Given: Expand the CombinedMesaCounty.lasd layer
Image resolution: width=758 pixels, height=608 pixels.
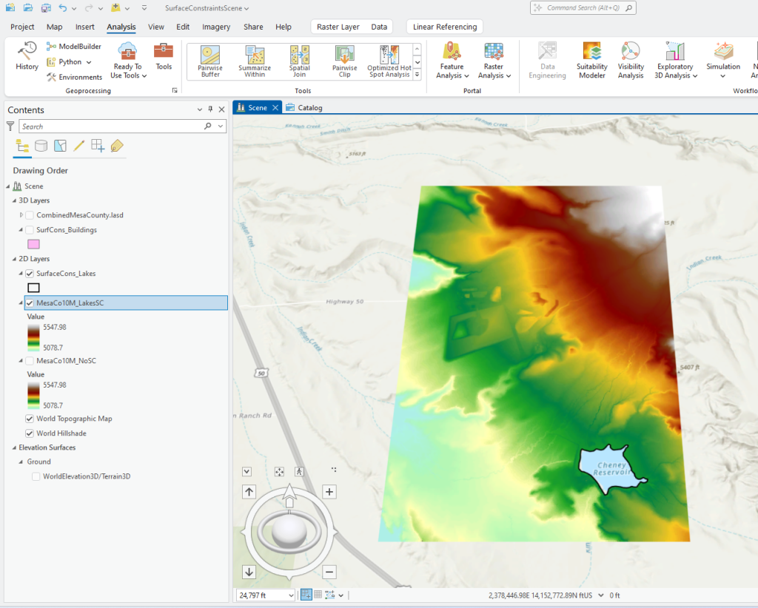Looking at the screenshot, I should tap(21, 215).
